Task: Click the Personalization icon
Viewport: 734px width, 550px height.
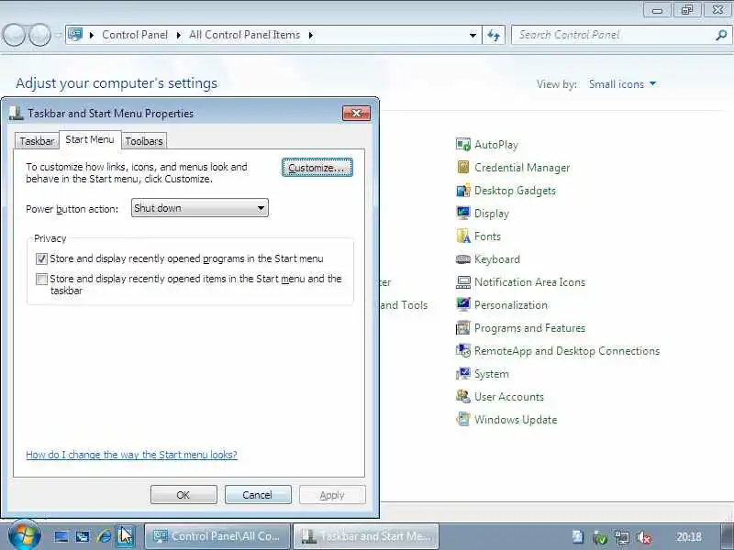Action: coord(463,305)
